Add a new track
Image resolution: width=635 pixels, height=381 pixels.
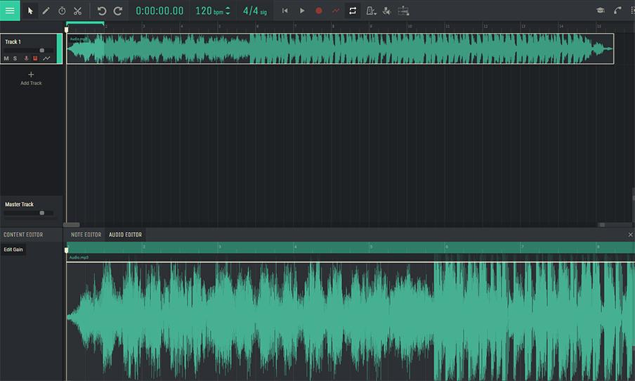tap(31, 78)
